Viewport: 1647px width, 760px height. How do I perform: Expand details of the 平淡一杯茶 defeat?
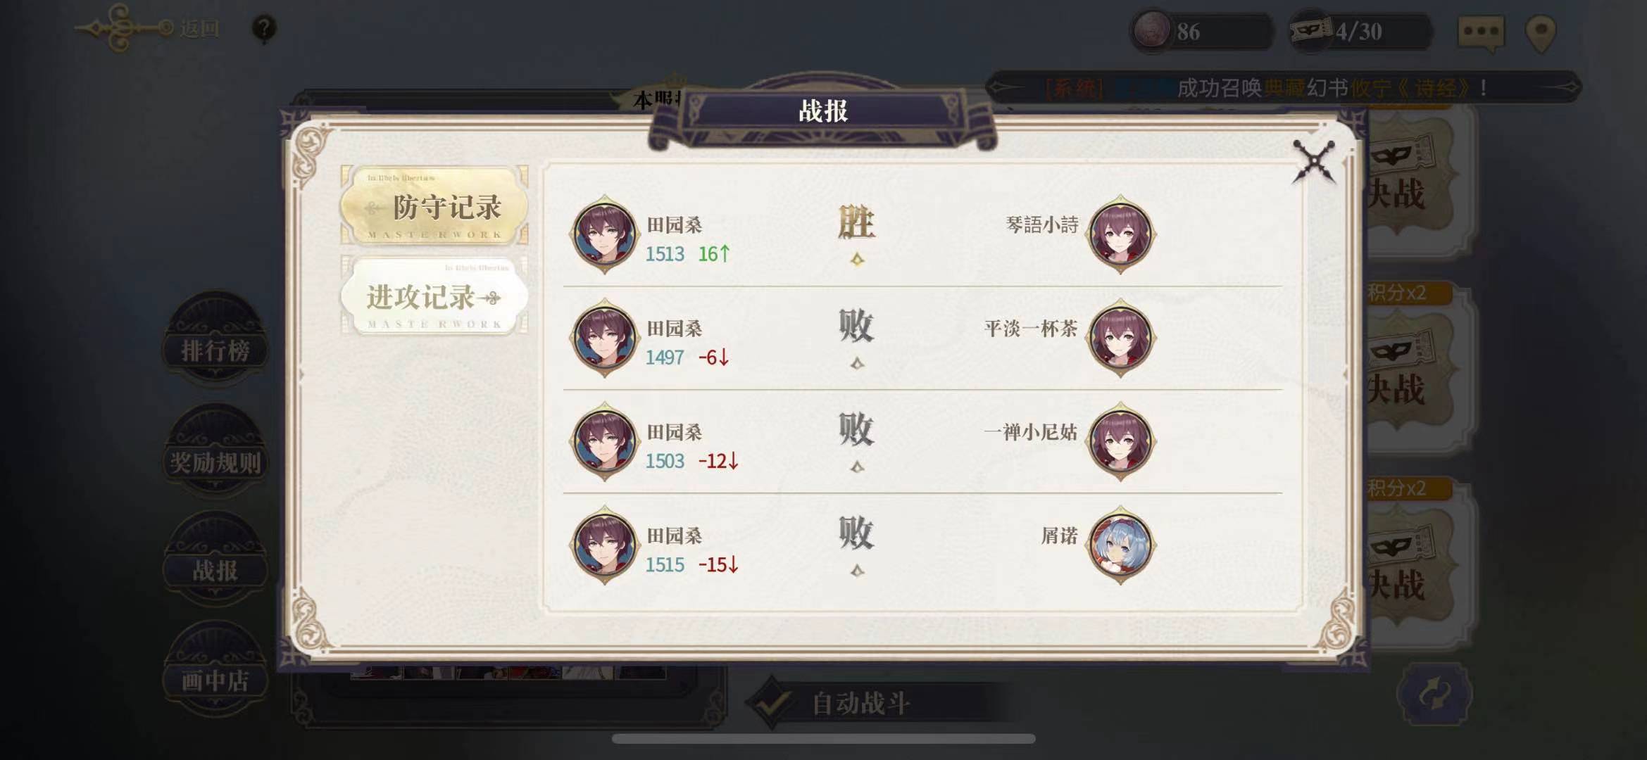(x=857, y=363)
